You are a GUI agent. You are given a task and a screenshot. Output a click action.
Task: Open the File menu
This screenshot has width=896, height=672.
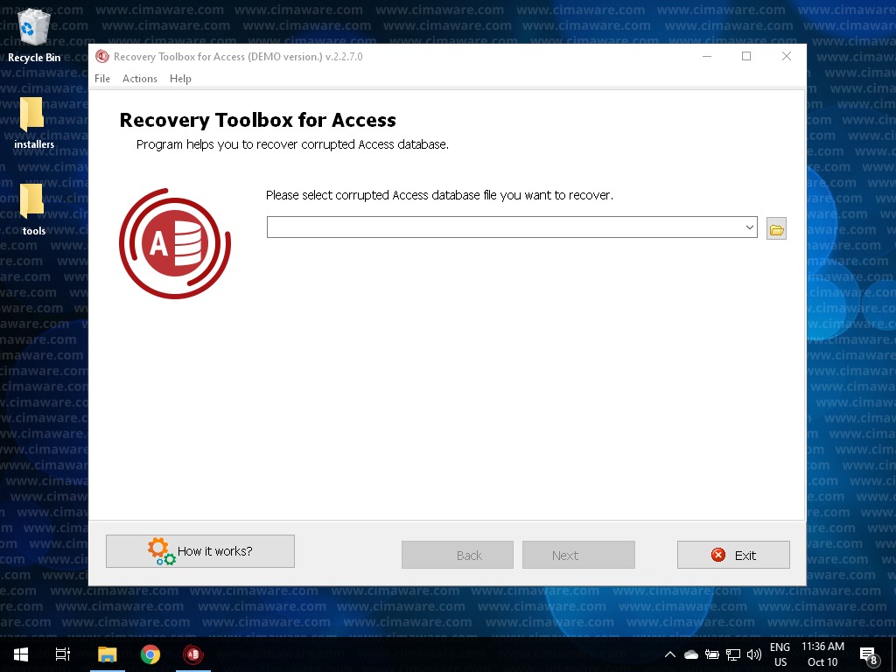pos(102,79)
